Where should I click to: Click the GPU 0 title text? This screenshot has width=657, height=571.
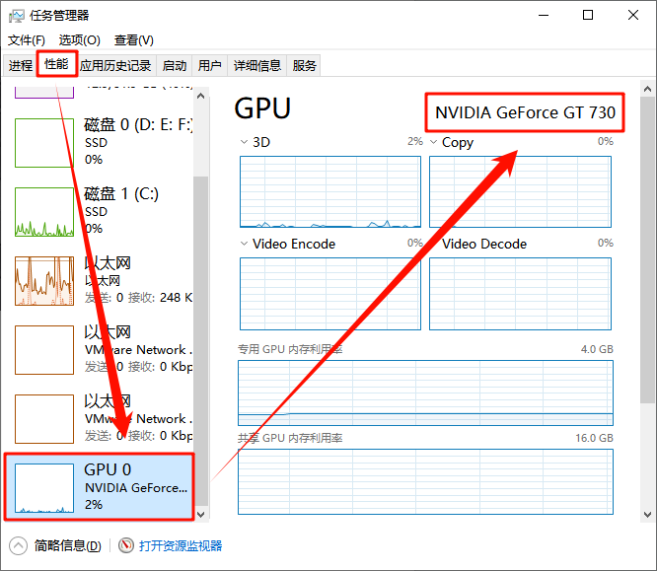108,469
